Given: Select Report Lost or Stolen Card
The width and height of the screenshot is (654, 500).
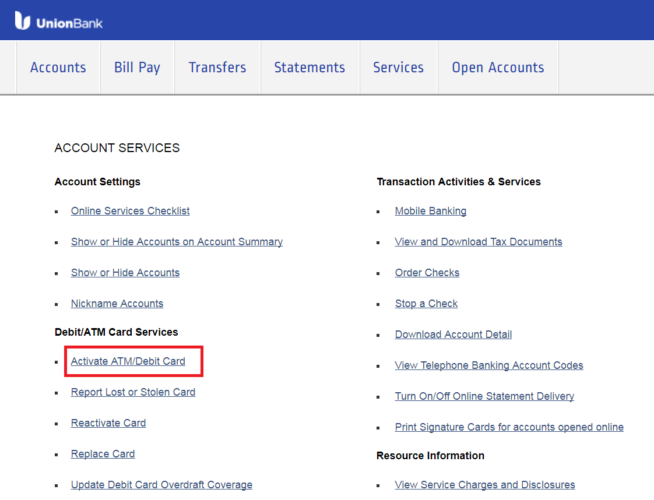Looking at the screenshot, I should click(x=133, y=392).
